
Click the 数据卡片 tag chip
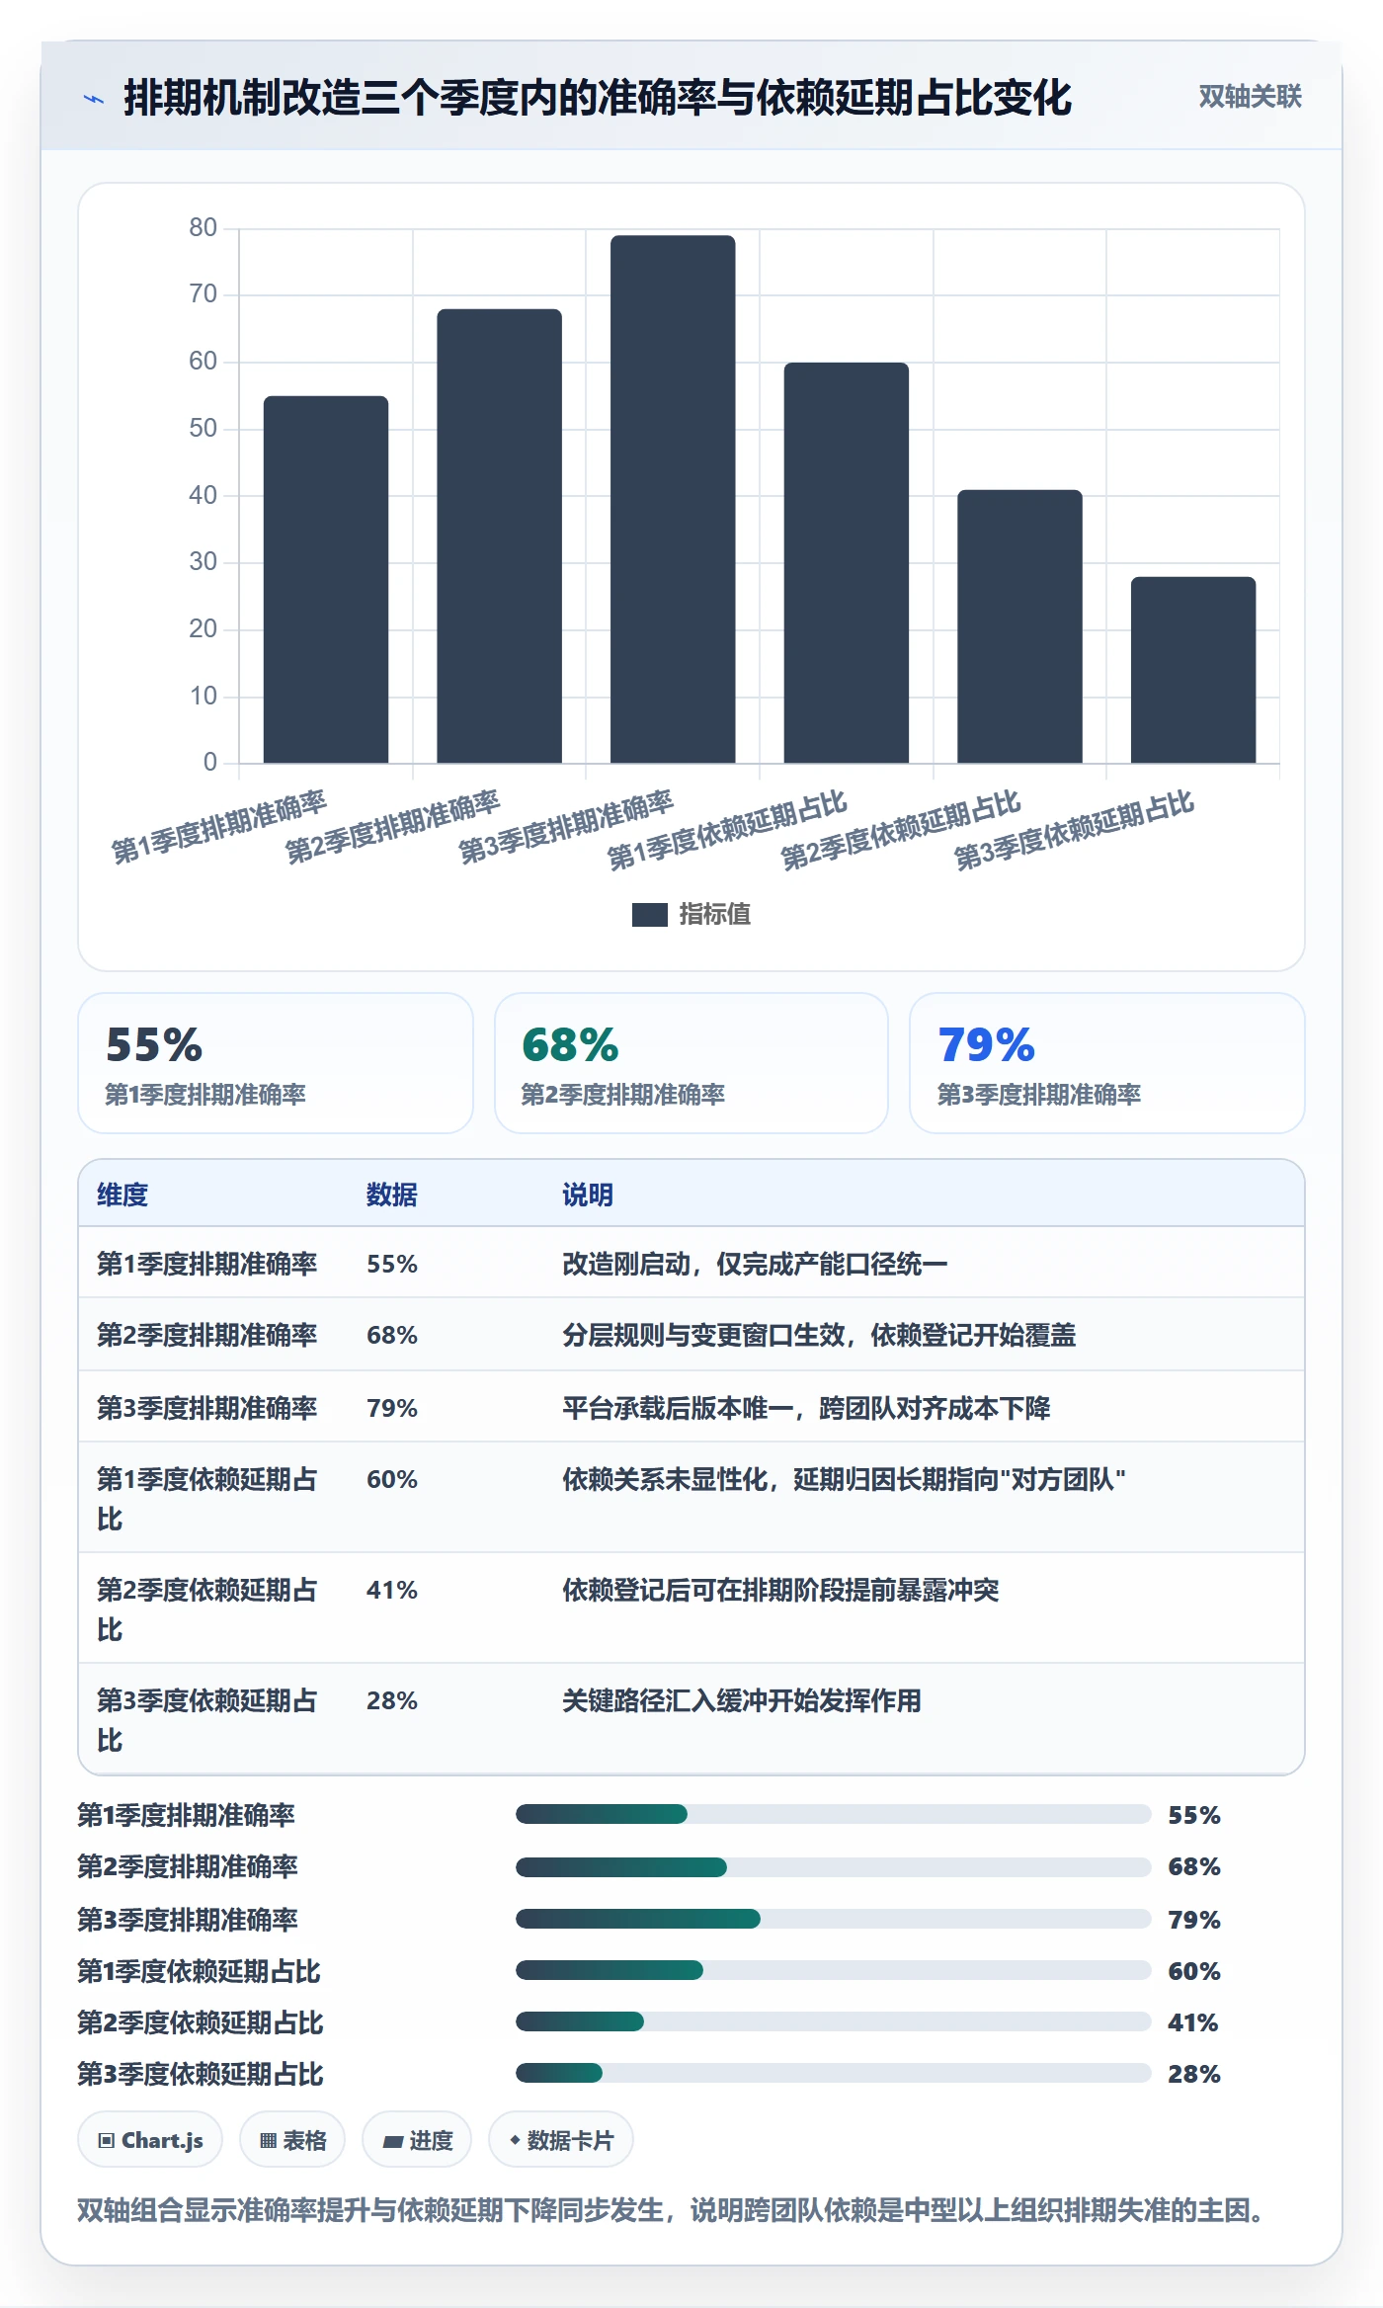coord(561,2140)
